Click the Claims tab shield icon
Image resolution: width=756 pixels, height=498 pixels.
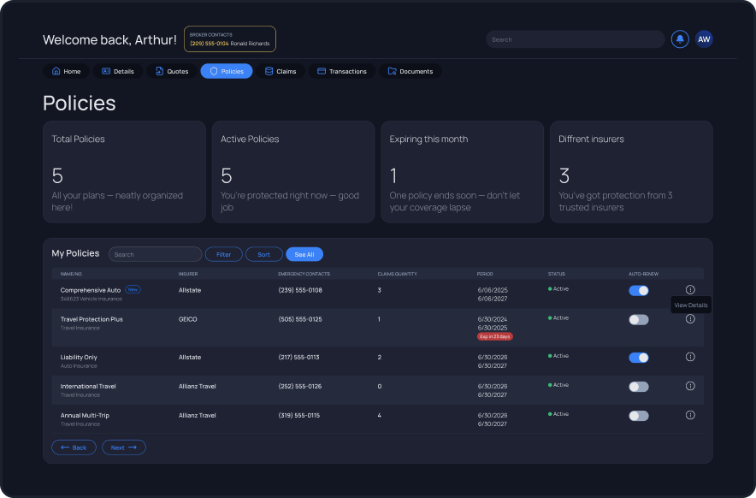268,71
